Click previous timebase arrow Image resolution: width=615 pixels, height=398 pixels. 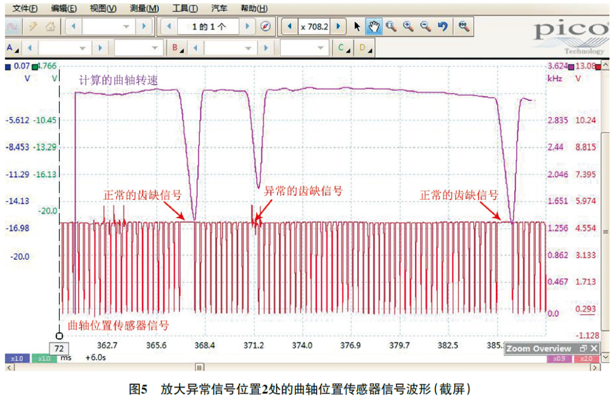[x=73, y=27]
